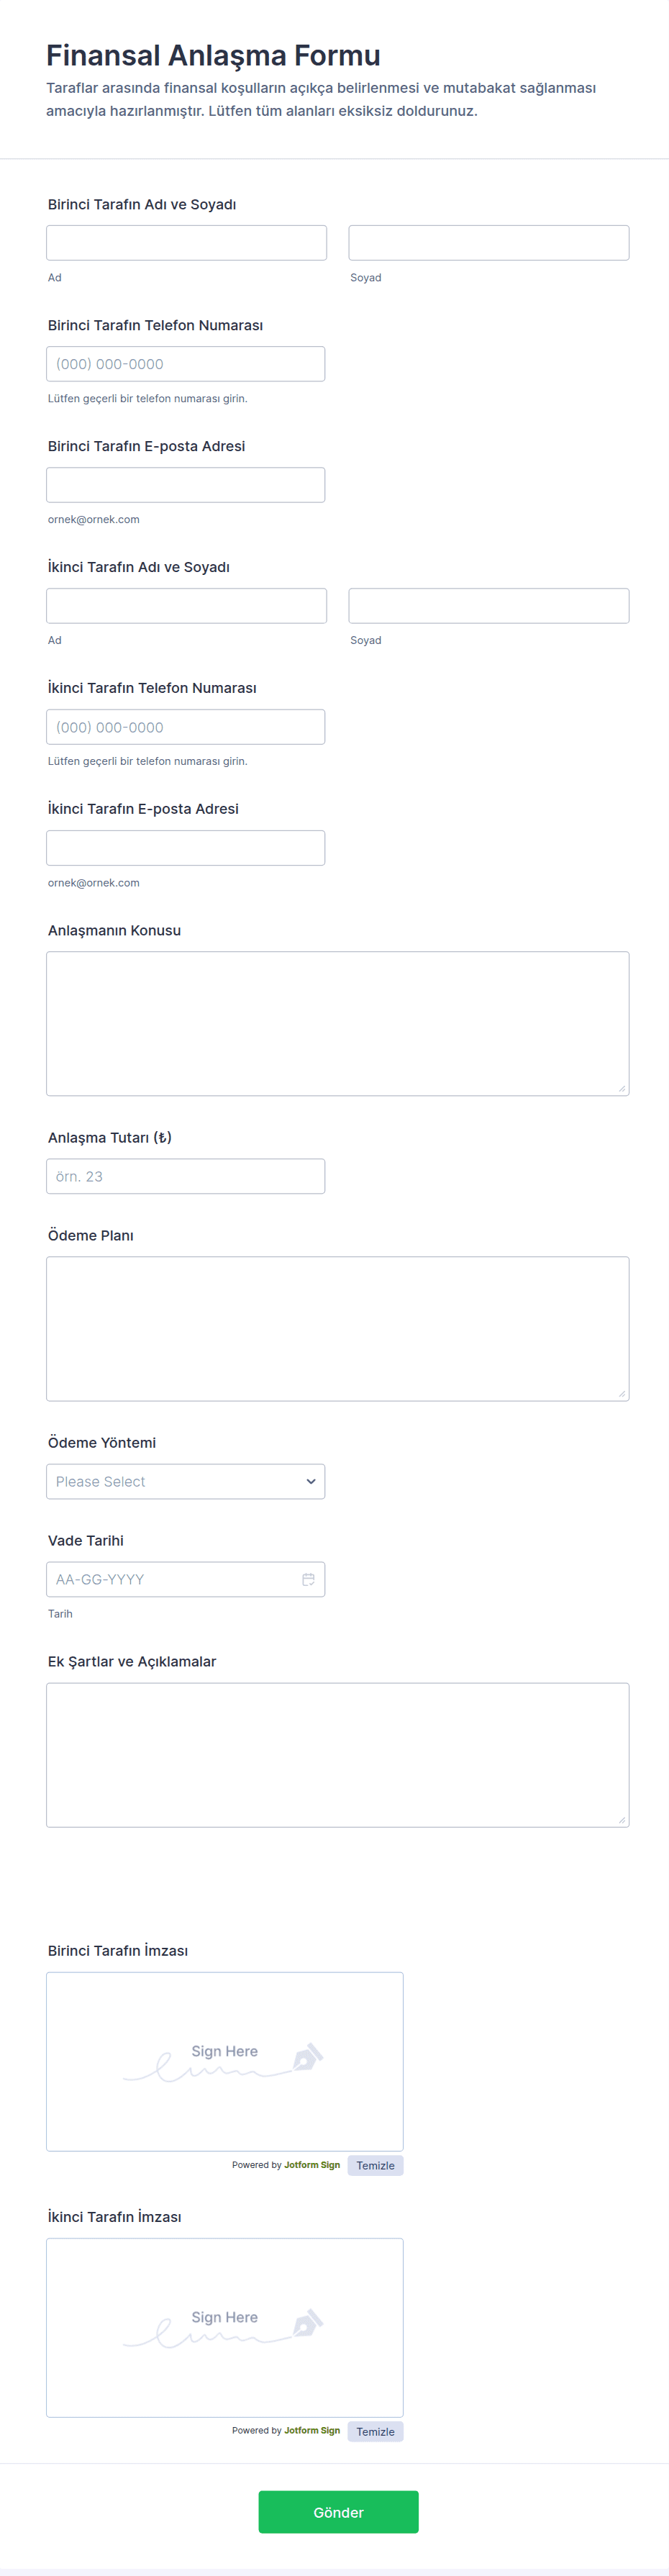The image size is (669, 2576).
Task: Open the Ödeme Yöntemi dropdown
Action: click(185, 1481)
